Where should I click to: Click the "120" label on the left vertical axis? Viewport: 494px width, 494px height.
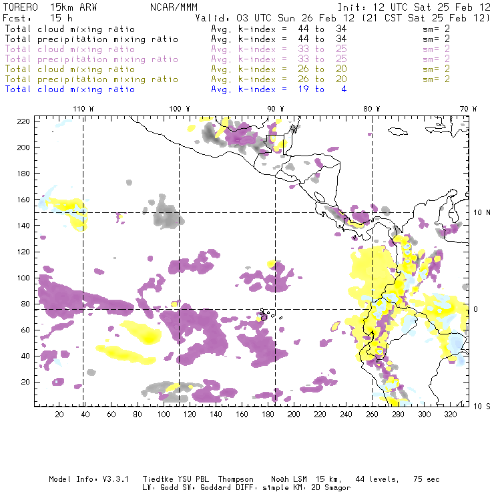[23, 252]
